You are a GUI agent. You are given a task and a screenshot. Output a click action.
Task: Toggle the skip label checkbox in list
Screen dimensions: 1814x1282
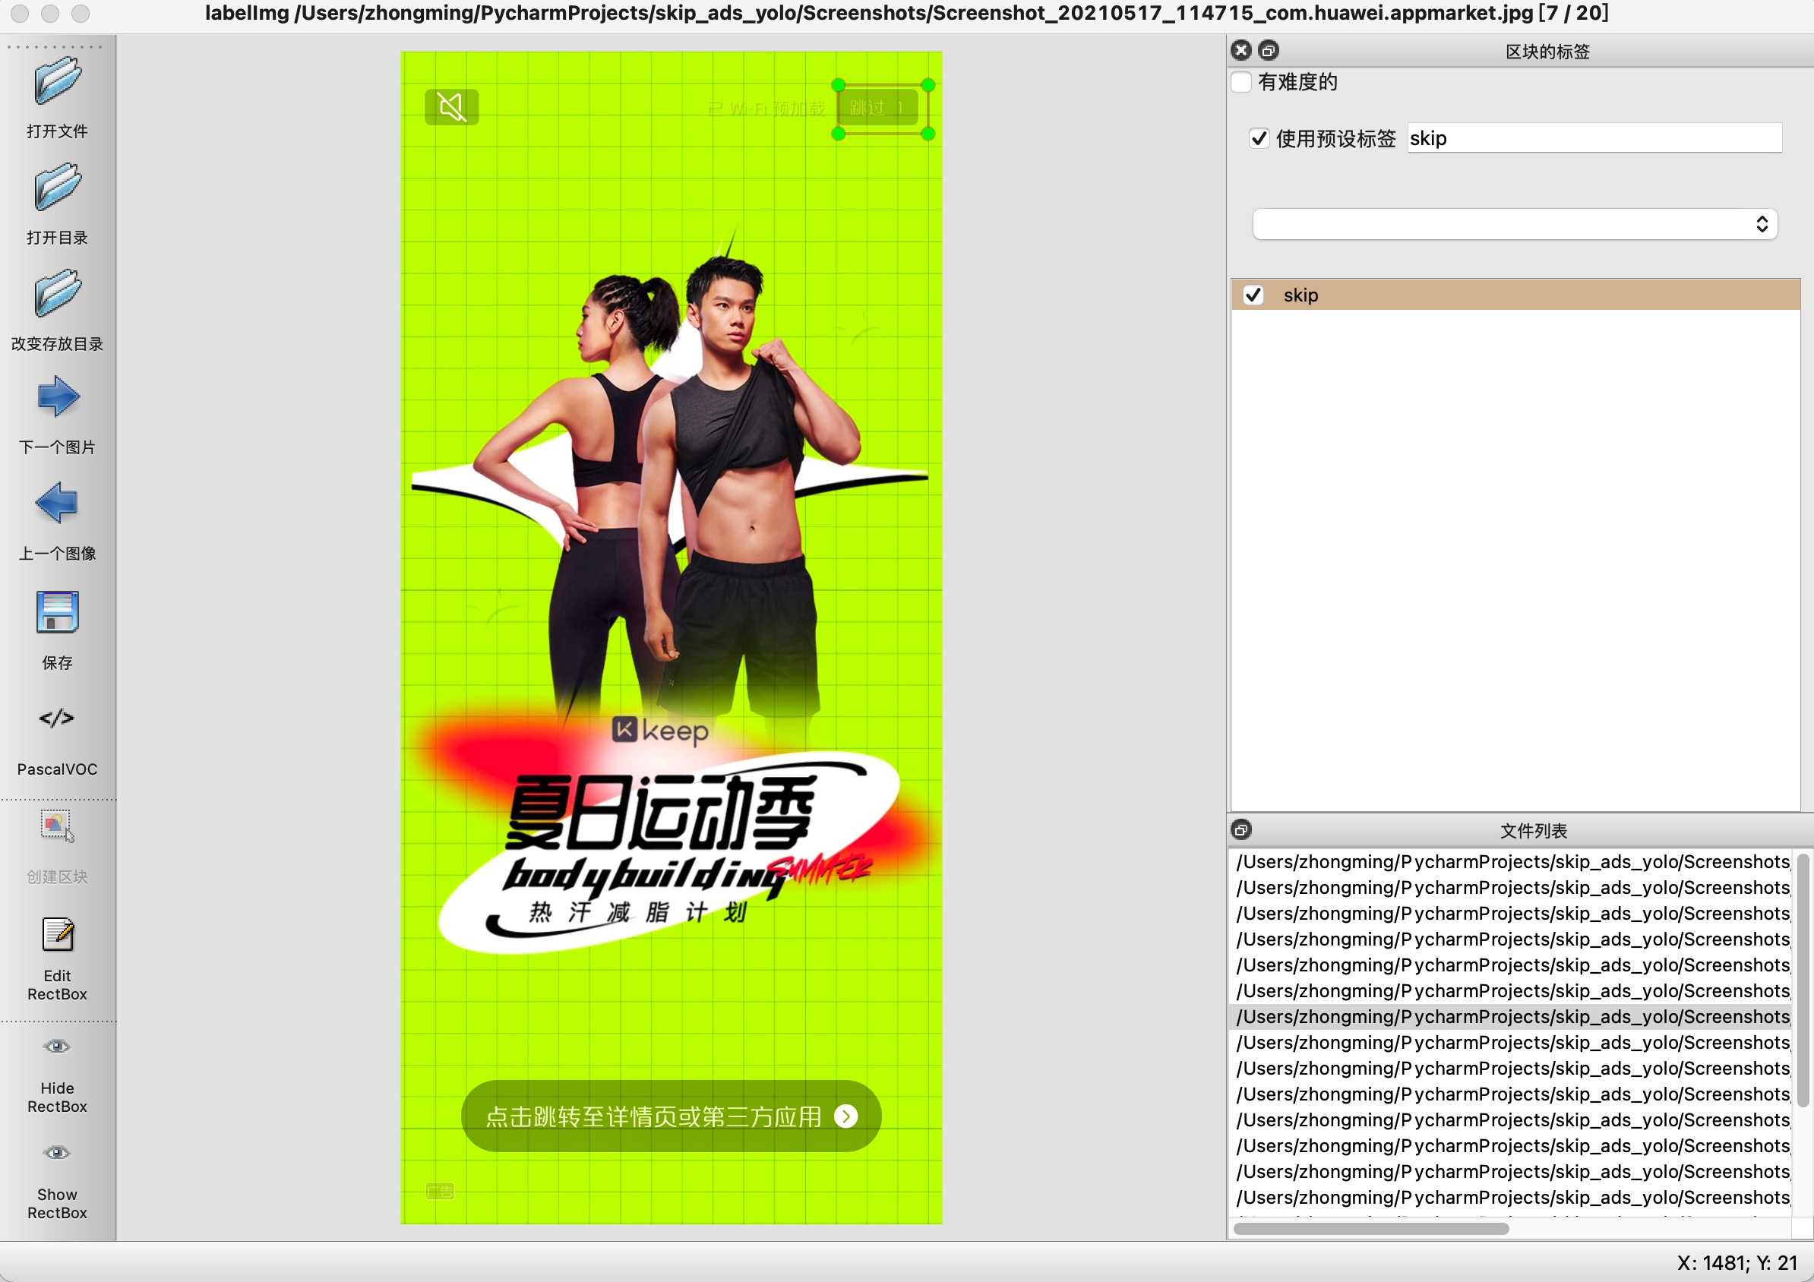click(x=1253, y=295)
